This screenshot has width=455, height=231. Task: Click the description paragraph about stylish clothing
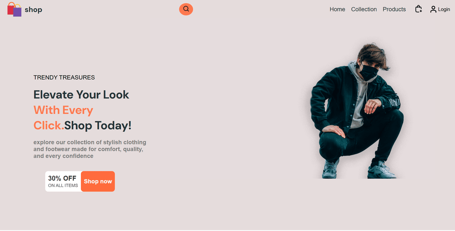[x=90, y=149]
